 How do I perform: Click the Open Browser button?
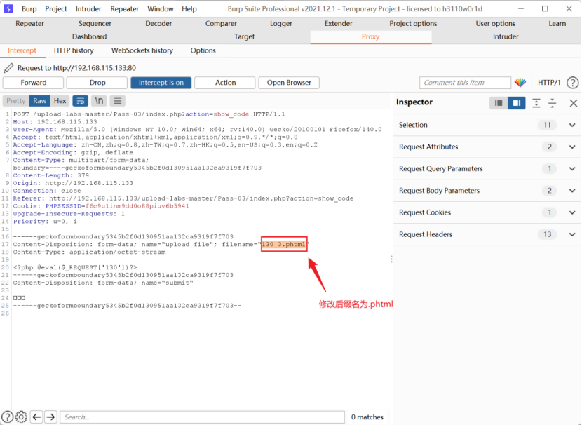(289, 83)
